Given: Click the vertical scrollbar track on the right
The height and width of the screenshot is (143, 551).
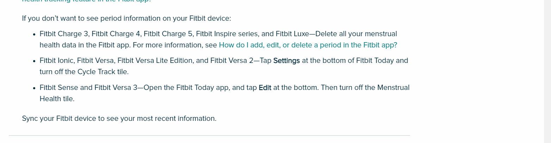Looking at the screenshot, I should [x=547, y=71].
